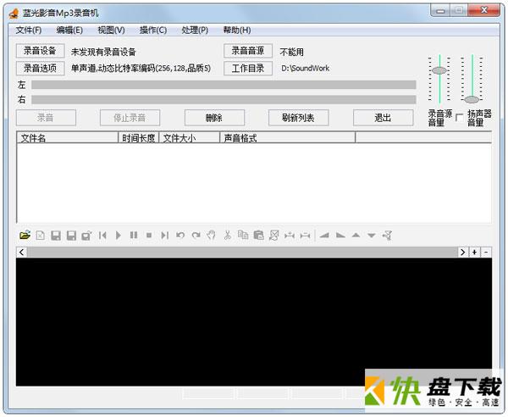The height and width of the screenshot is (417, 508).
Task: Click the disabled 录音 button
Action: [x=46, y=118]
